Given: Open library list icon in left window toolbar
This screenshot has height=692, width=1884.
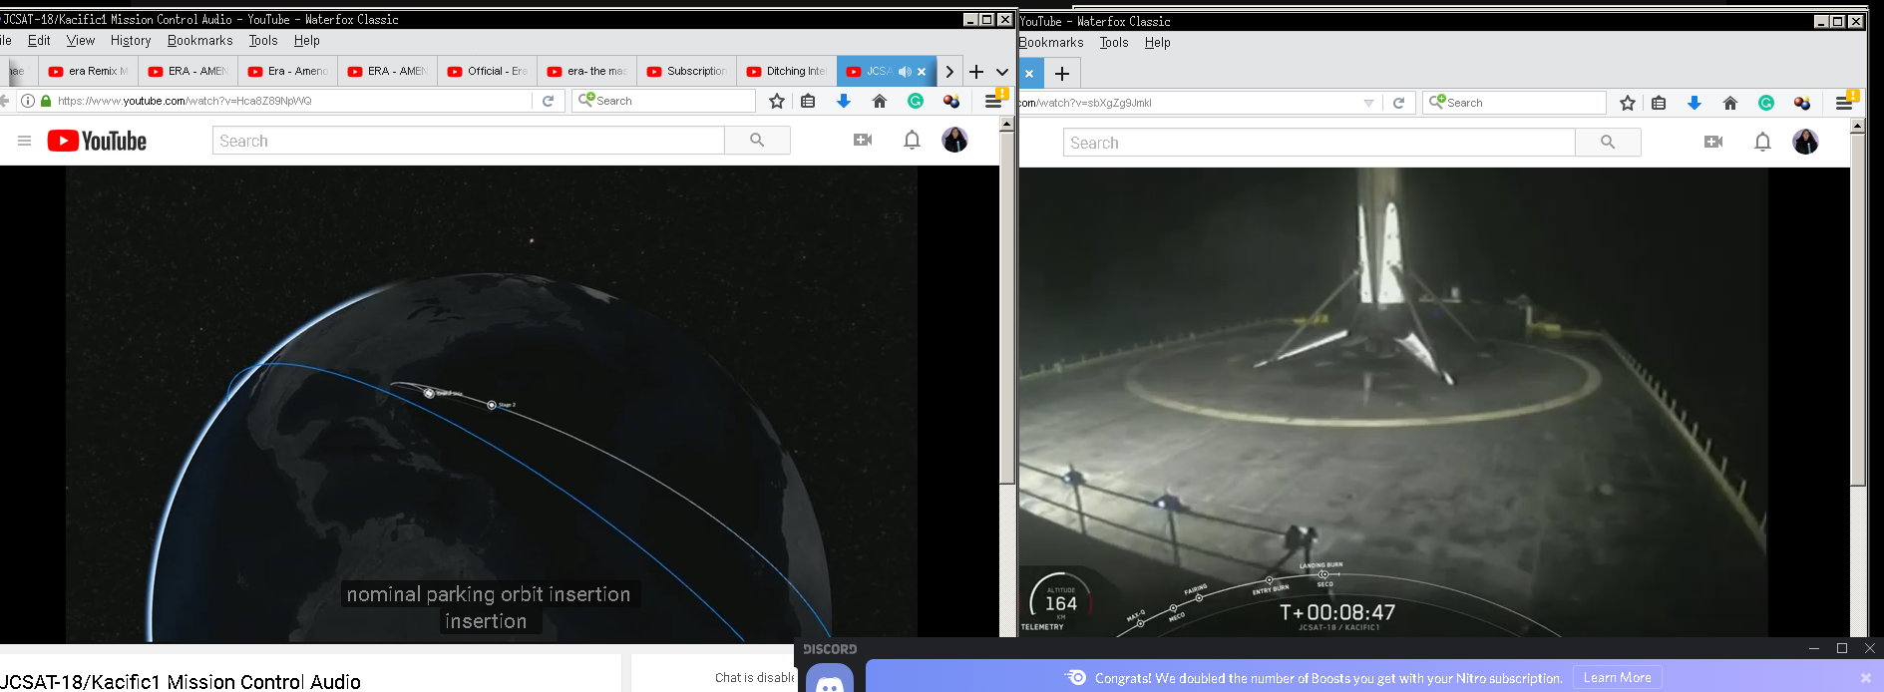Looking at the screenshot, I should point(808,101).
